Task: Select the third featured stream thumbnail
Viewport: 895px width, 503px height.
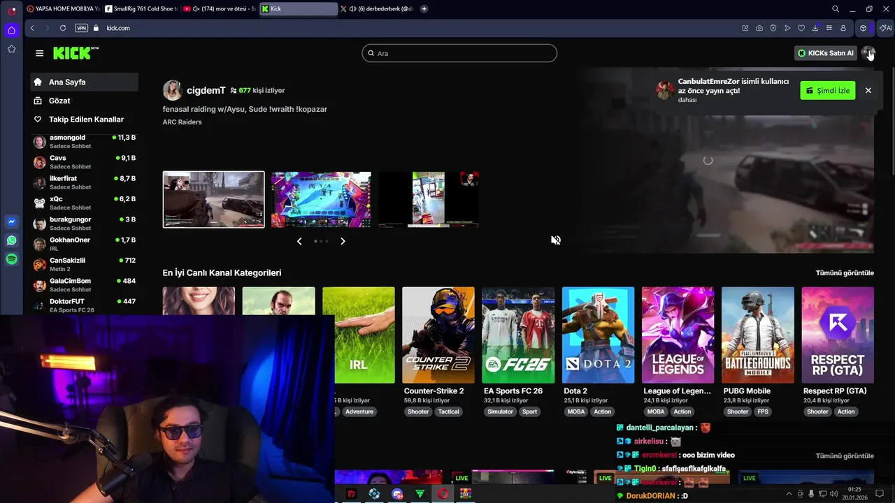Action: [x=429, y=200]
